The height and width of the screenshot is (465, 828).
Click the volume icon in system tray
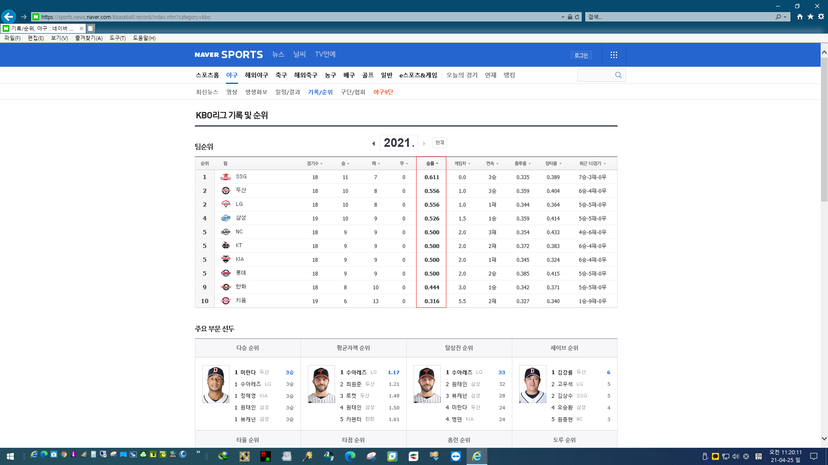click(735, 456)
